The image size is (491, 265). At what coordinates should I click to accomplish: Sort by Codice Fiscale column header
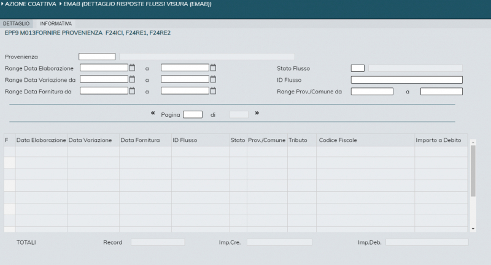pos(338,140)
